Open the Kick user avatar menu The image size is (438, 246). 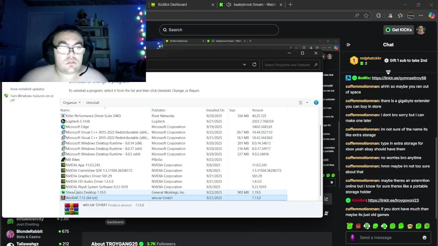[421, 30]
